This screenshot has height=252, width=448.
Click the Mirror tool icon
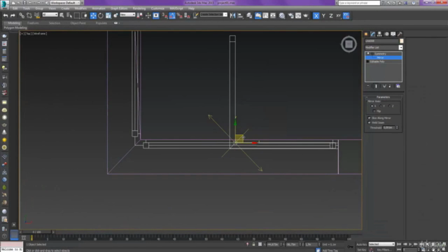(x=232, y=15)
